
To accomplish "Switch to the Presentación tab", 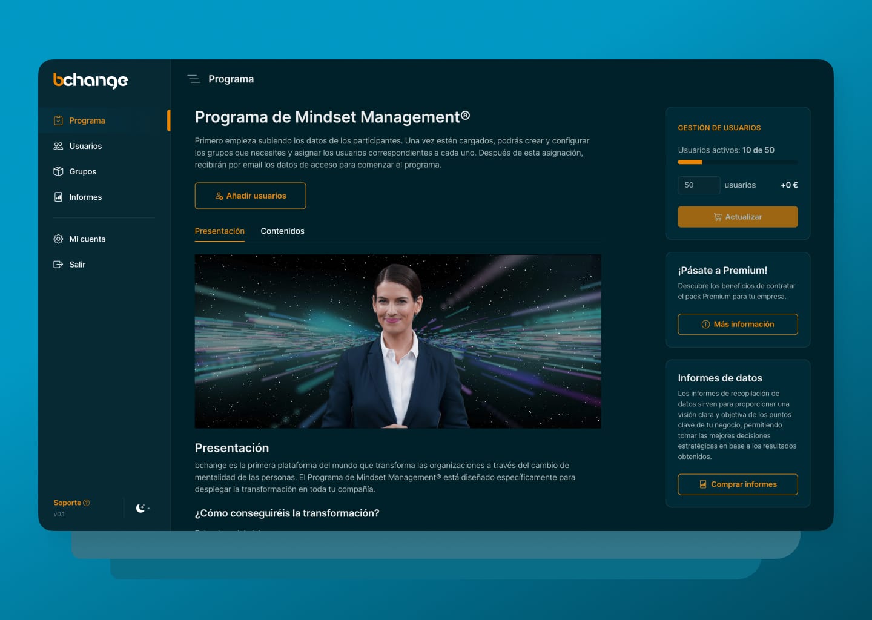I will pyautogui.click(x=220, y=231).
